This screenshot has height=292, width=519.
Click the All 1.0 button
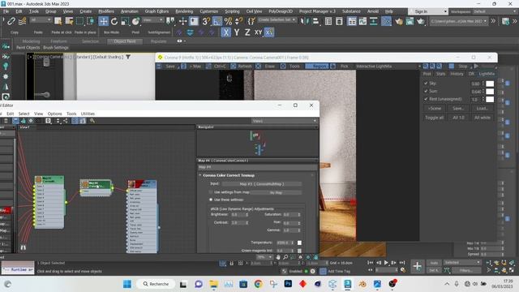pyautogui.click(x=458, y=118)
